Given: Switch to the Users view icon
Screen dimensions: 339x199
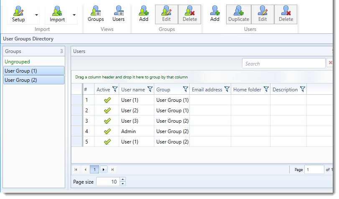Looking at the screenshot, I should point(118,14).
